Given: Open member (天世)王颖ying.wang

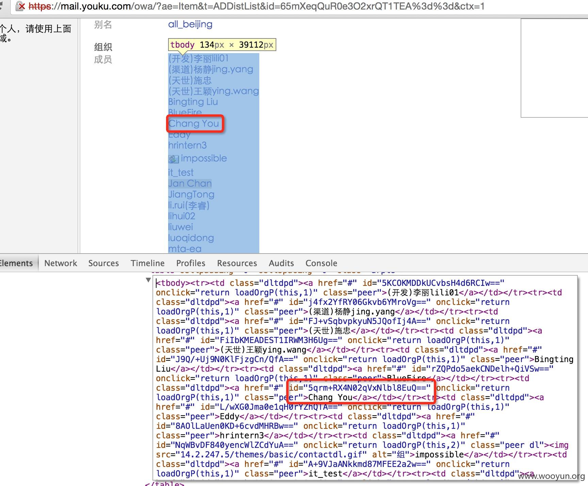Looking at the screenshot, I should [214, 91].
